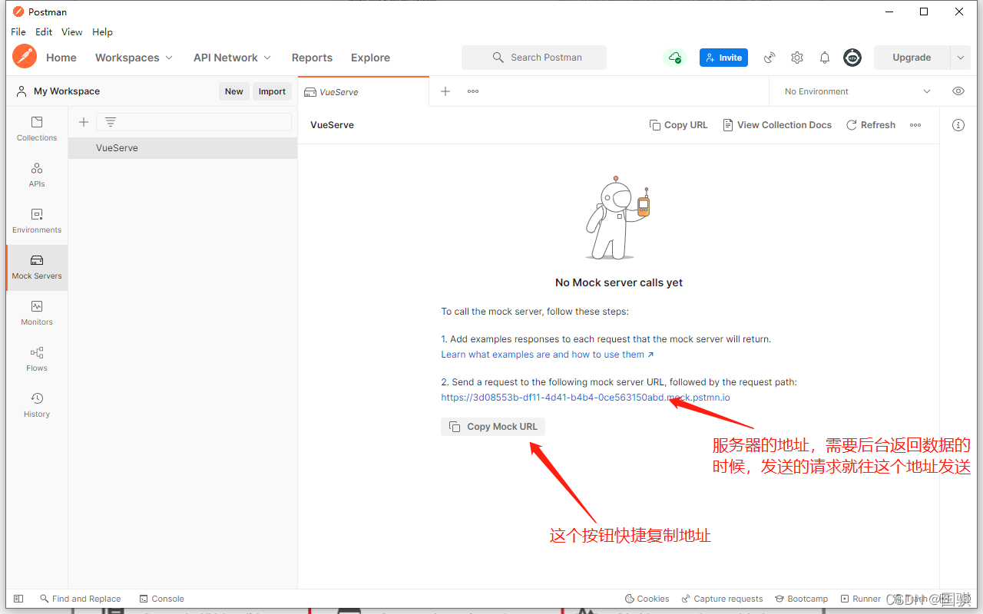Click the New button
983x614 pixels.
234,91
